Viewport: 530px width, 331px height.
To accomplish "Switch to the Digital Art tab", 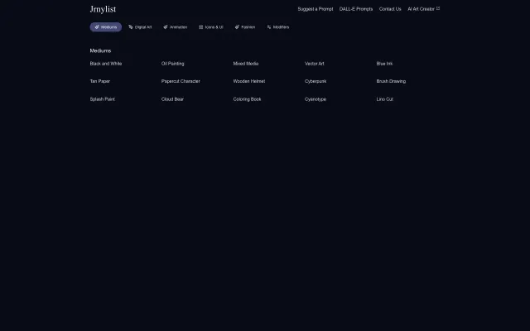I will coord(142,27).
